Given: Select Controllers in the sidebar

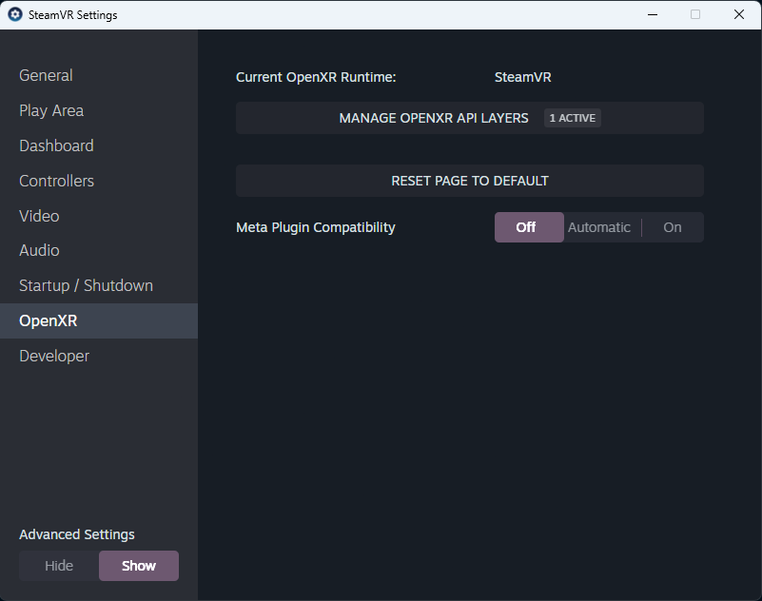Looking at the screenshot, I should (x=99, y=181).
